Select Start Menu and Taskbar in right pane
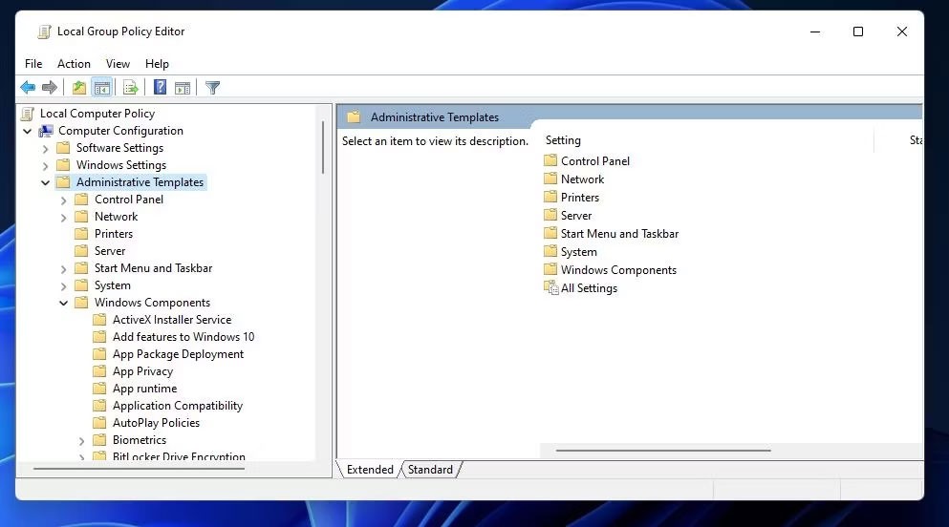The width and height of the screenshot is (949, 527). tap(619, 234)
